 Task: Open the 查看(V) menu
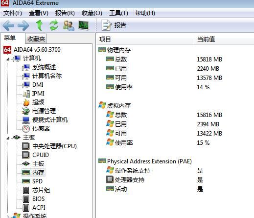[39, 13]
